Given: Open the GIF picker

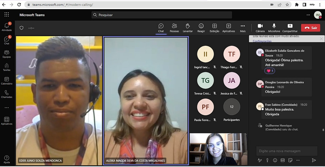Looking at the screenshot, I should click(x=283, y=160).
